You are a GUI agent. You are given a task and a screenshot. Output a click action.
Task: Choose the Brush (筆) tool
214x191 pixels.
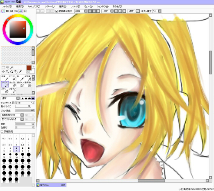(20, 78)
